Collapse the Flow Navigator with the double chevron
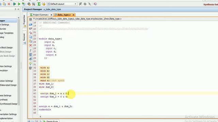This screenshot has height=122, width=218. (18, 9)
